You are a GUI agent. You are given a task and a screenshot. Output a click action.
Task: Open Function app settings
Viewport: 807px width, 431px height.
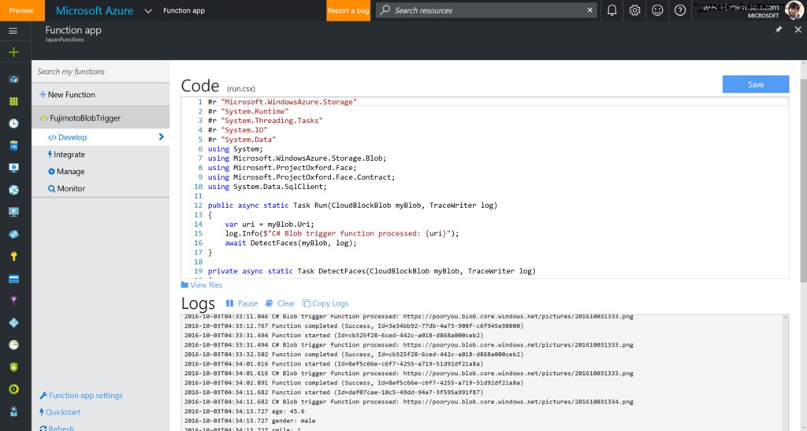pyautogui.click(x=81, y=395)
